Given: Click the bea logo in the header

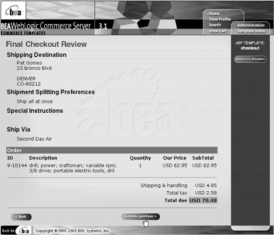Looking at the screenshot, I should coord(13,11).
